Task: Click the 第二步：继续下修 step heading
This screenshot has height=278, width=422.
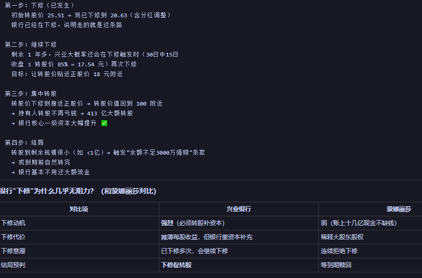Action: (x=31, y=44)
